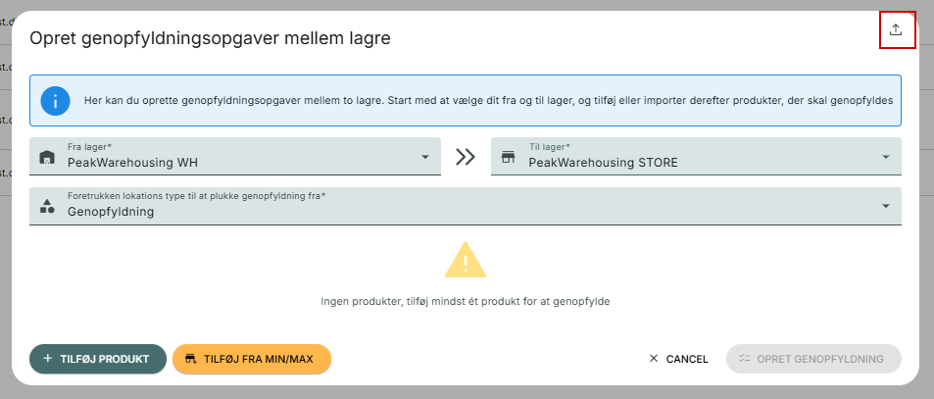Click the double chevron arrows between warehouses
Viewport: 934px width, 399px height.
pos(466,157)
